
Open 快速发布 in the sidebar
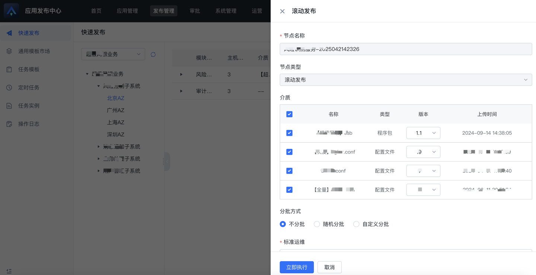point(35,33)
